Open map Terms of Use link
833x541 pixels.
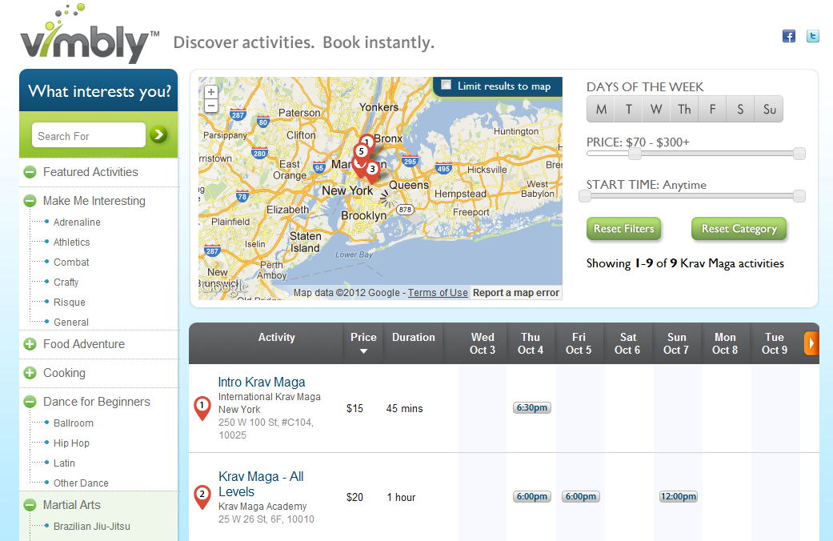tap(438, 293)
